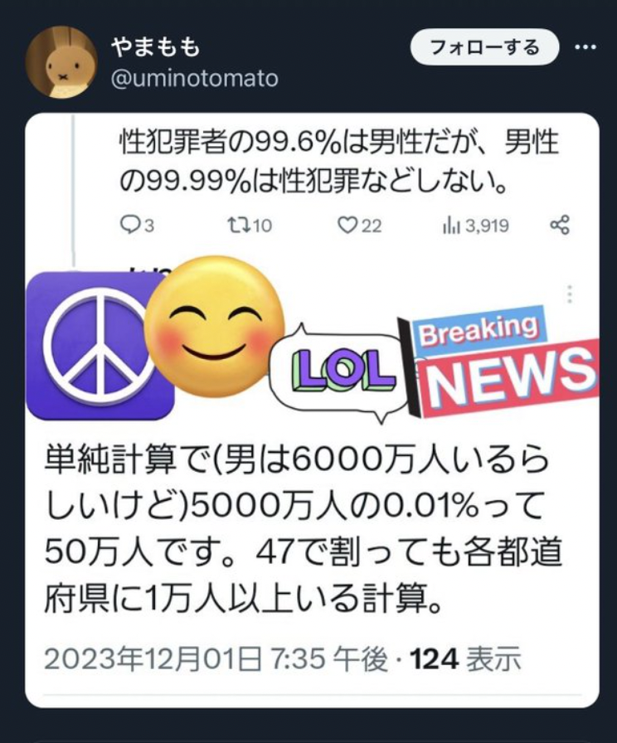Screen dimensions: 617x743
Task: Click the Breaking NEWS sticker
Action: 498,362
